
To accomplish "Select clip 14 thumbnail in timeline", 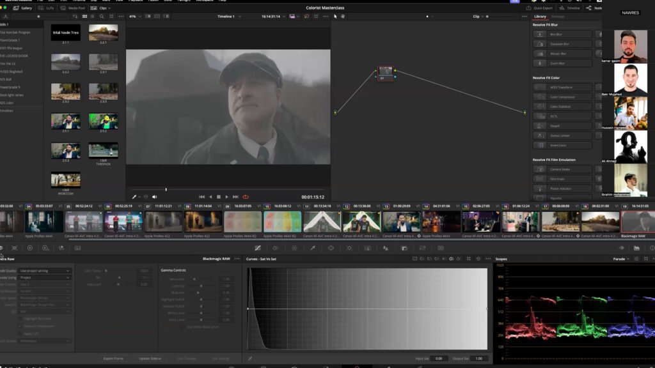I will (441, 222).
